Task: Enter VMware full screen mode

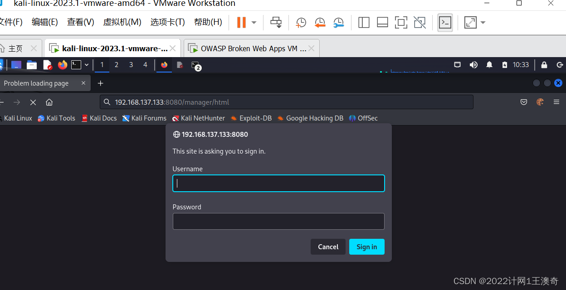Action: coord(401,22)
